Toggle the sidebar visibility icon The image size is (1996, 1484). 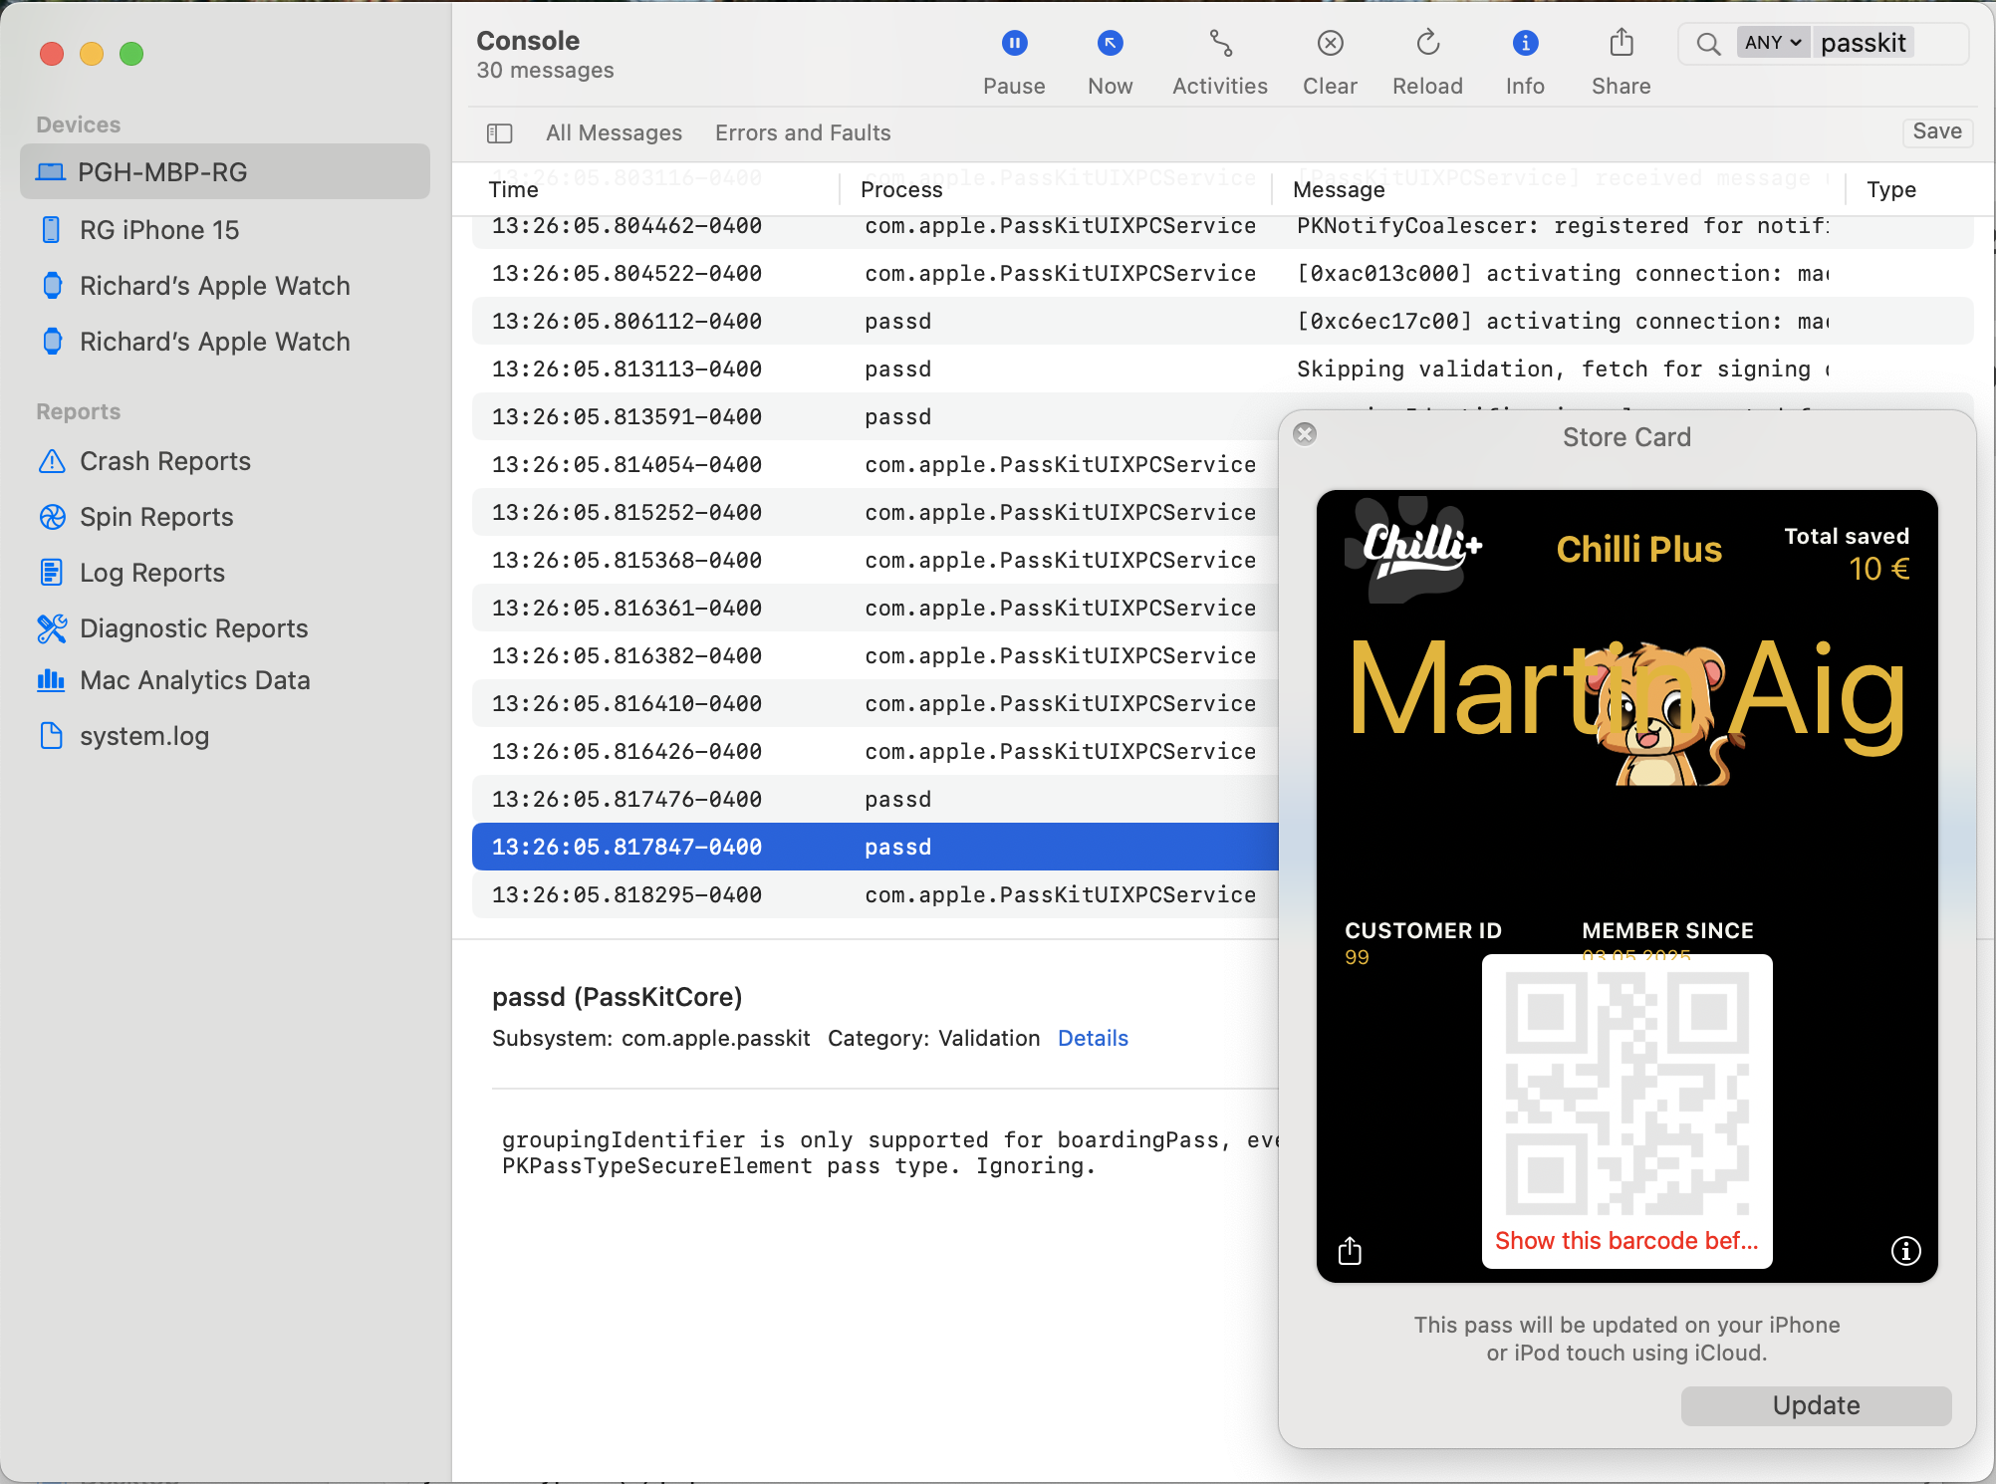[x=500, y=132]
